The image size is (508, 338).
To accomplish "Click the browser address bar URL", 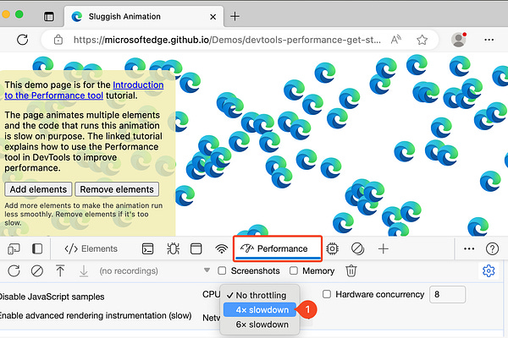I will pyautogui.click(x=227, y=40).
